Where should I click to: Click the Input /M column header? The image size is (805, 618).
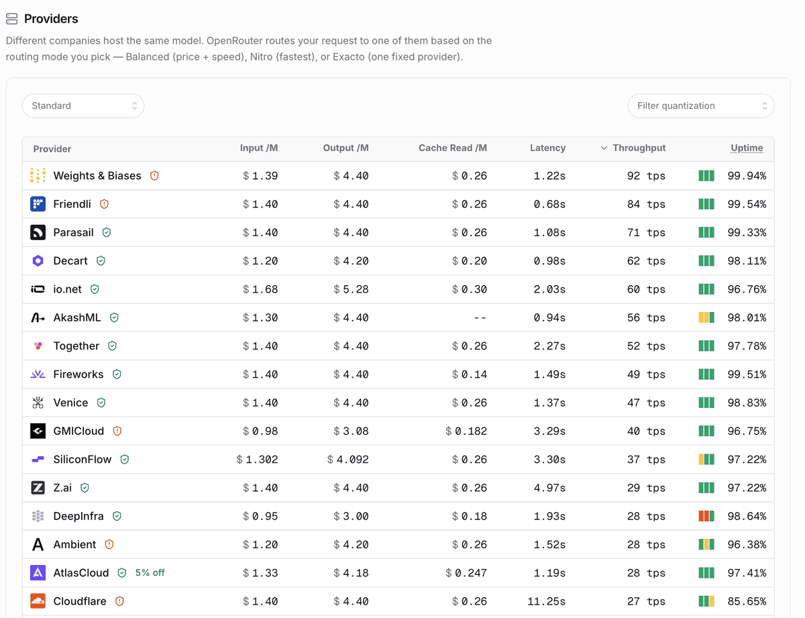(x=259, y=148)
